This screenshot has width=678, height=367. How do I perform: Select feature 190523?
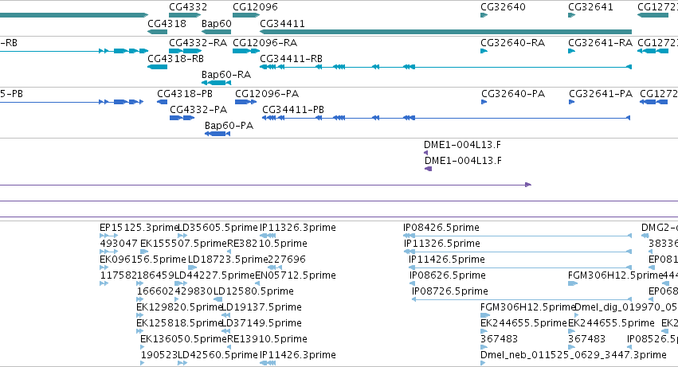coord(159,356)
